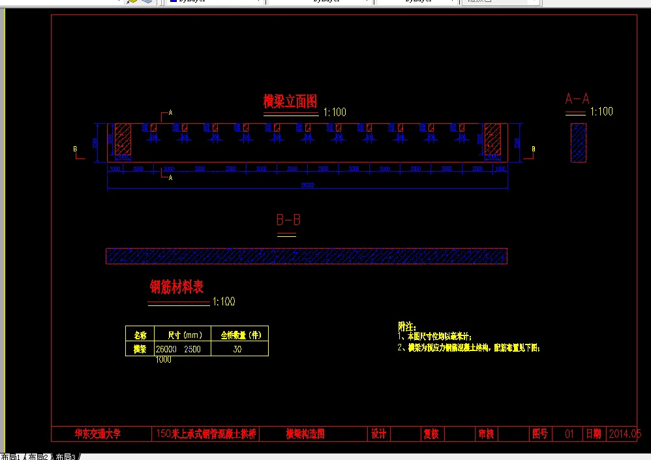Click 150米上承式钢管混凝土拱桥 in title block

tap(206, 434)
